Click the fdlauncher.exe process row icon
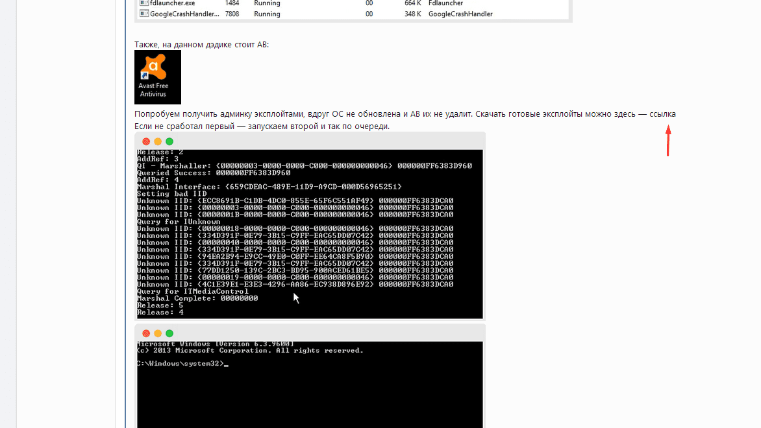 click(144, 3)
